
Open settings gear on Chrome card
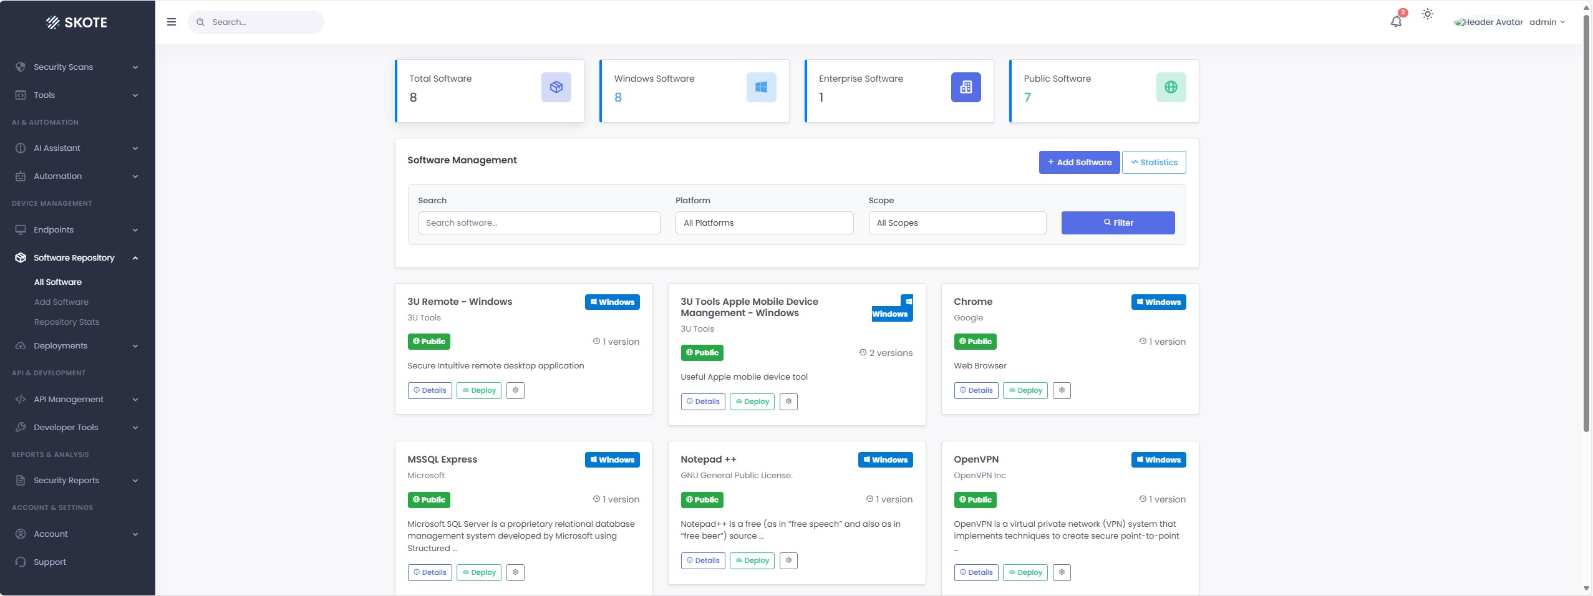click(1062, 390)
